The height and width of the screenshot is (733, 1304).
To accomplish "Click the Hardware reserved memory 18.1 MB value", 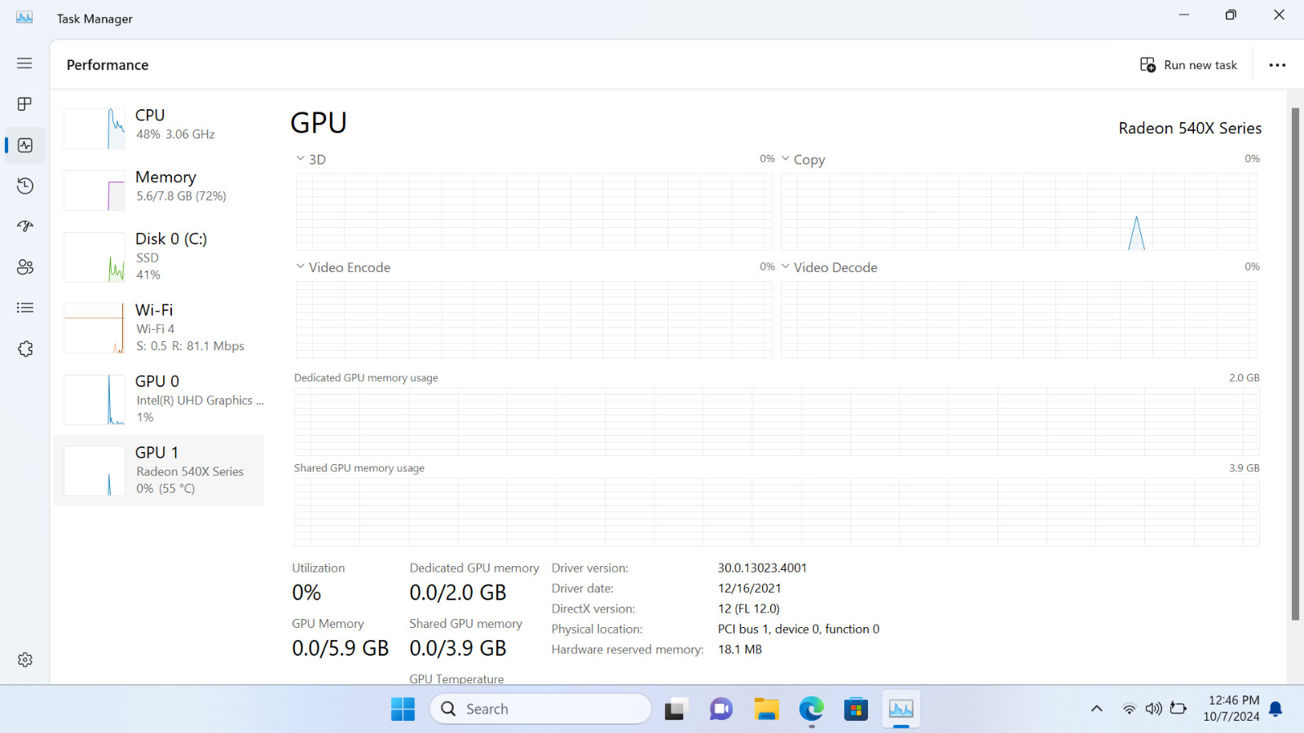I will pos(739,649).
